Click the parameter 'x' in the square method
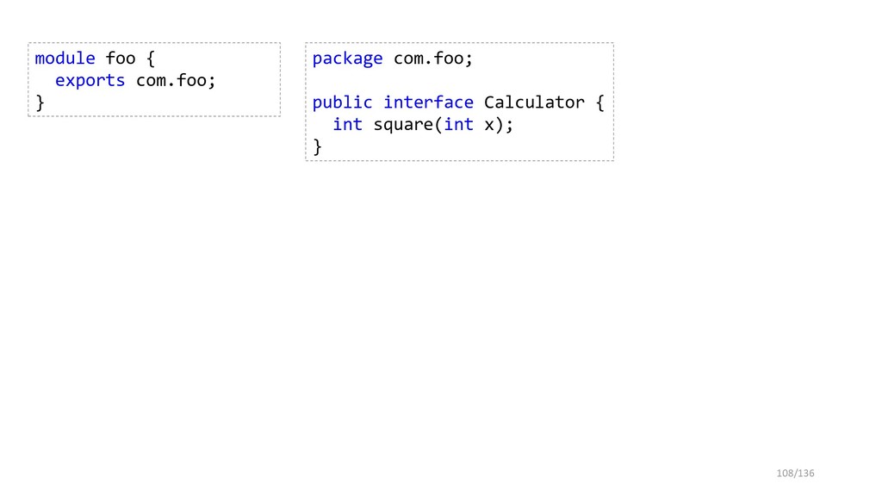The image size is (882, 496). 489,126
